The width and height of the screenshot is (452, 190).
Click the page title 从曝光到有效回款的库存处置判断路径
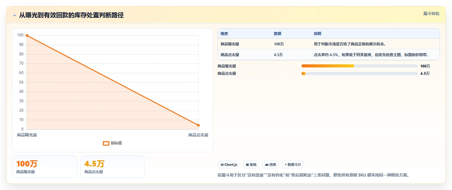pos(71,15)
